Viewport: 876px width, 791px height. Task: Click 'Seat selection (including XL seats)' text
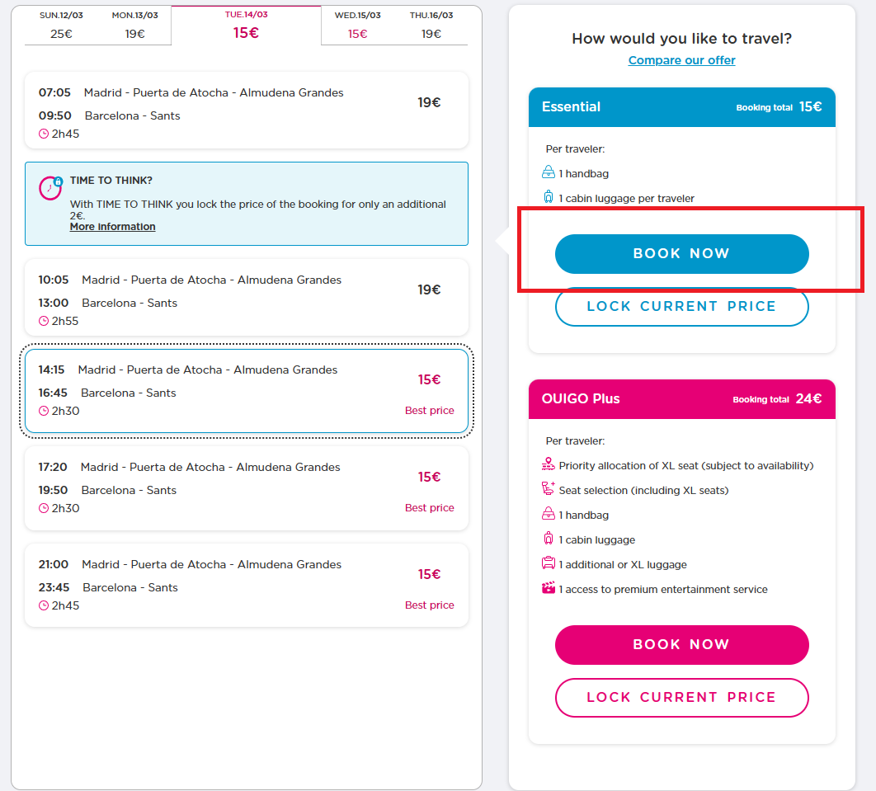643,491
